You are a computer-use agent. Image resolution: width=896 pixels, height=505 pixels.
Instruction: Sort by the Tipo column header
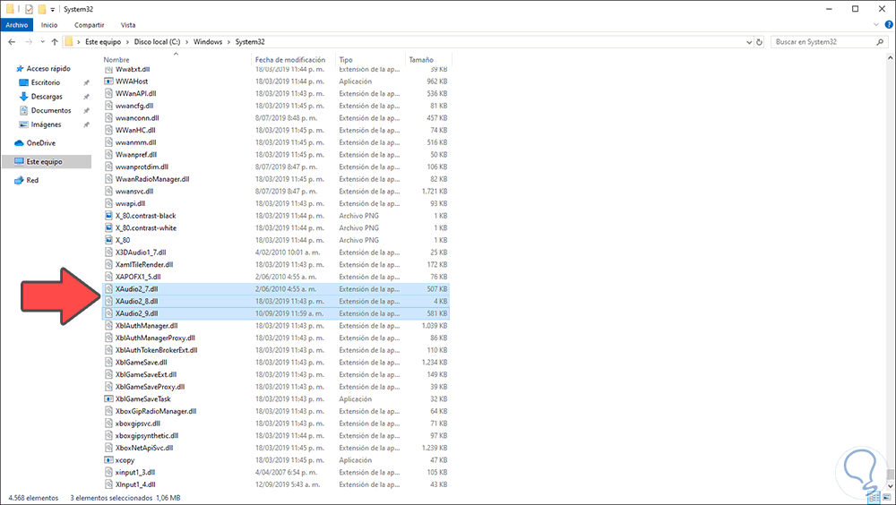(x=346, y=59)
